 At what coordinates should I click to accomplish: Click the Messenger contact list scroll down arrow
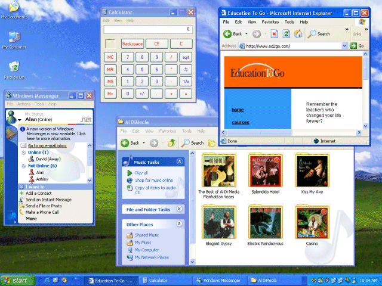90,180
